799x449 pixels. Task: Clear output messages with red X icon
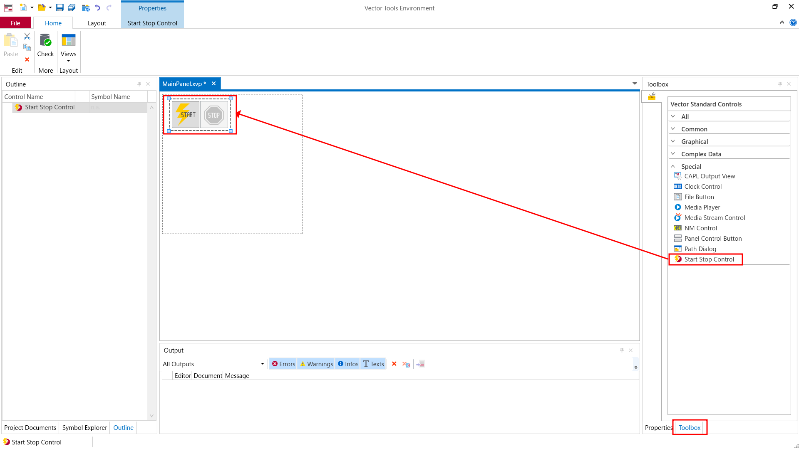click(394, 364)
